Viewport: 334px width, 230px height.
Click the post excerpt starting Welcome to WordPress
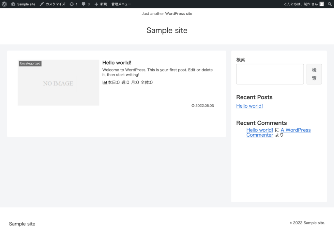point(158,72)
